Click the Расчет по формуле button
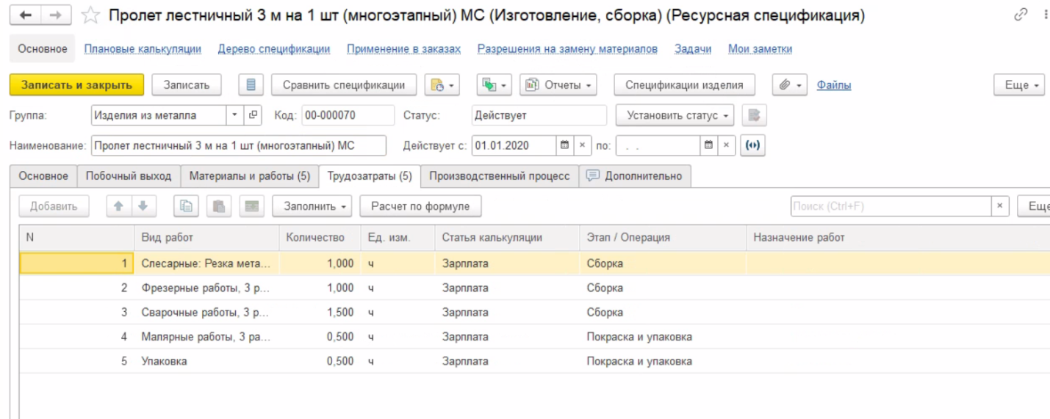1050x419 pixels. (x=420, y=206)
